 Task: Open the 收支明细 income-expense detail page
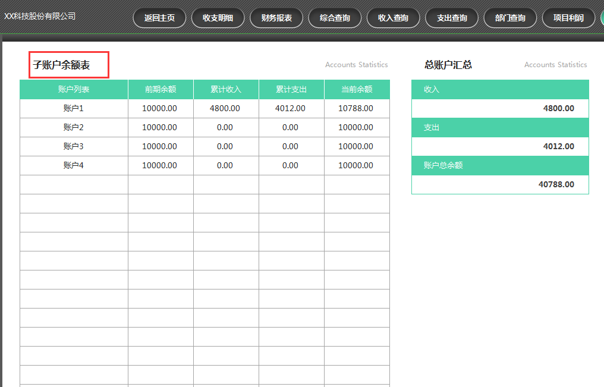click(218, 17)
